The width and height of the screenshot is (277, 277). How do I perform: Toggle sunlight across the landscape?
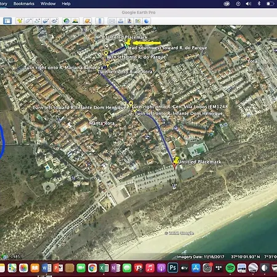click(75, 21)
